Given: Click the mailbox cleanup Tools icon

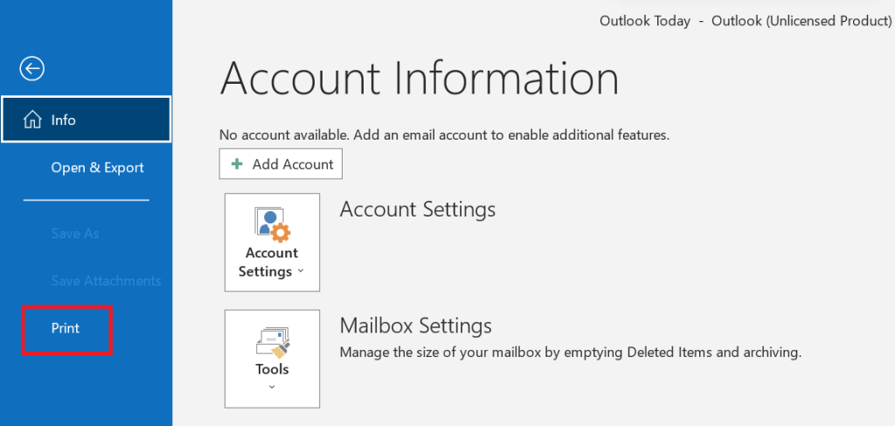Looking at the screenshot, I should [272, 341].
